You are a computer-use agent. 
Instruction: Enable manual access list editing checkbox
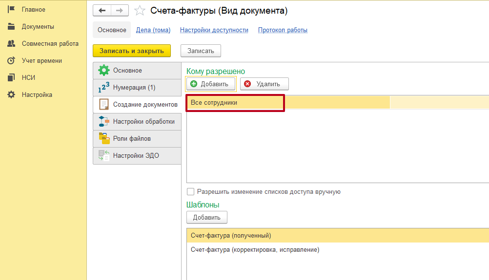click(x=191, y=192)
